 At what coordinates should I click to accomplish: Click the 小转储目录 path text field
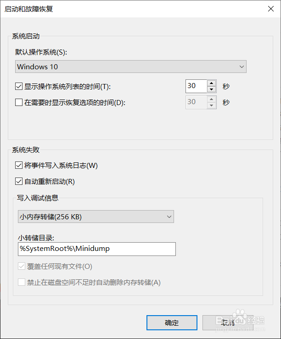point(96,249)
